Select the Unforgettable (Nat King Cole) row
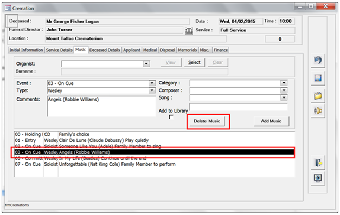Screen dimensions: 340x215 [x=155, y=164]
